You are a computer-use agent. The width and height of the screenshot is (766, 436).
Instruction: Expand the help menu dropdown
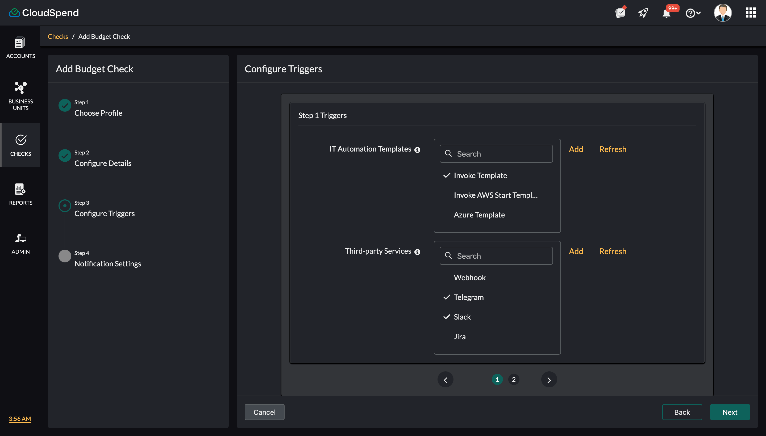pyautogui.click(x=693, y=13)
